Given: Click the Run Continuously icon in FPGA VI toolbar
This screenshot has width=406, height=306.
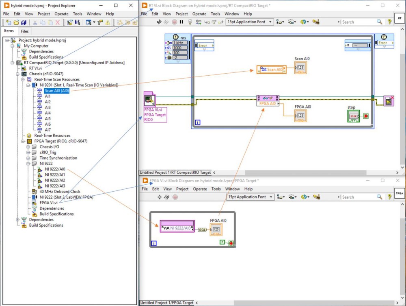Looking at the screenshot, I should point(167,197).
